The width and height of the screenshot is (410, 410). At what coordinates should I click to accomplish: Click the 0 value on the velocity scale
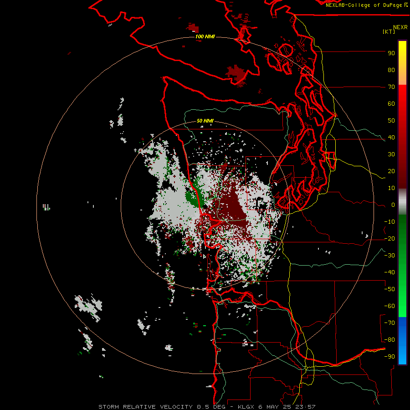(x=393, y=205)
